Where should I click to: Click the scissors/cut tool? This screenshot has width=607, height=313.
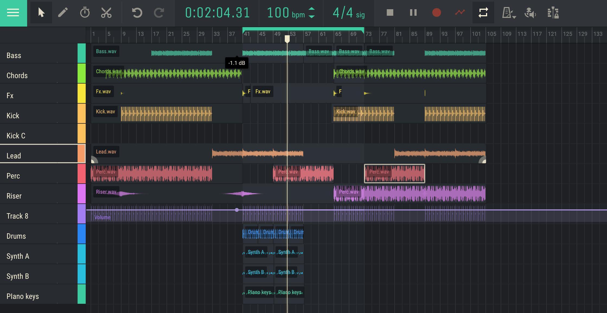tap(105, 12)
